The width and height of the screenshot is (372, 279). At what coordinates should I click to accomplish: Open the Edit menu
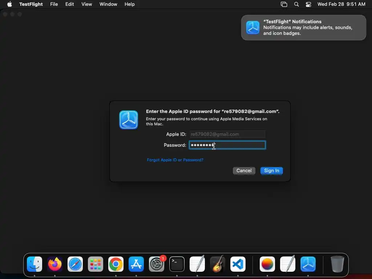(69, 4)
